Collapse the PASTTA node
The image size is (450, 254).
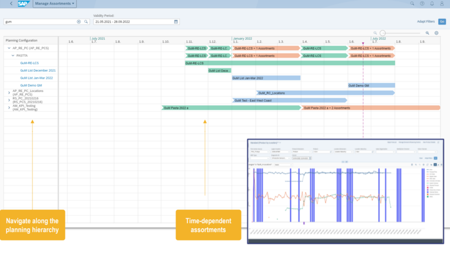(x=12, y=55)
